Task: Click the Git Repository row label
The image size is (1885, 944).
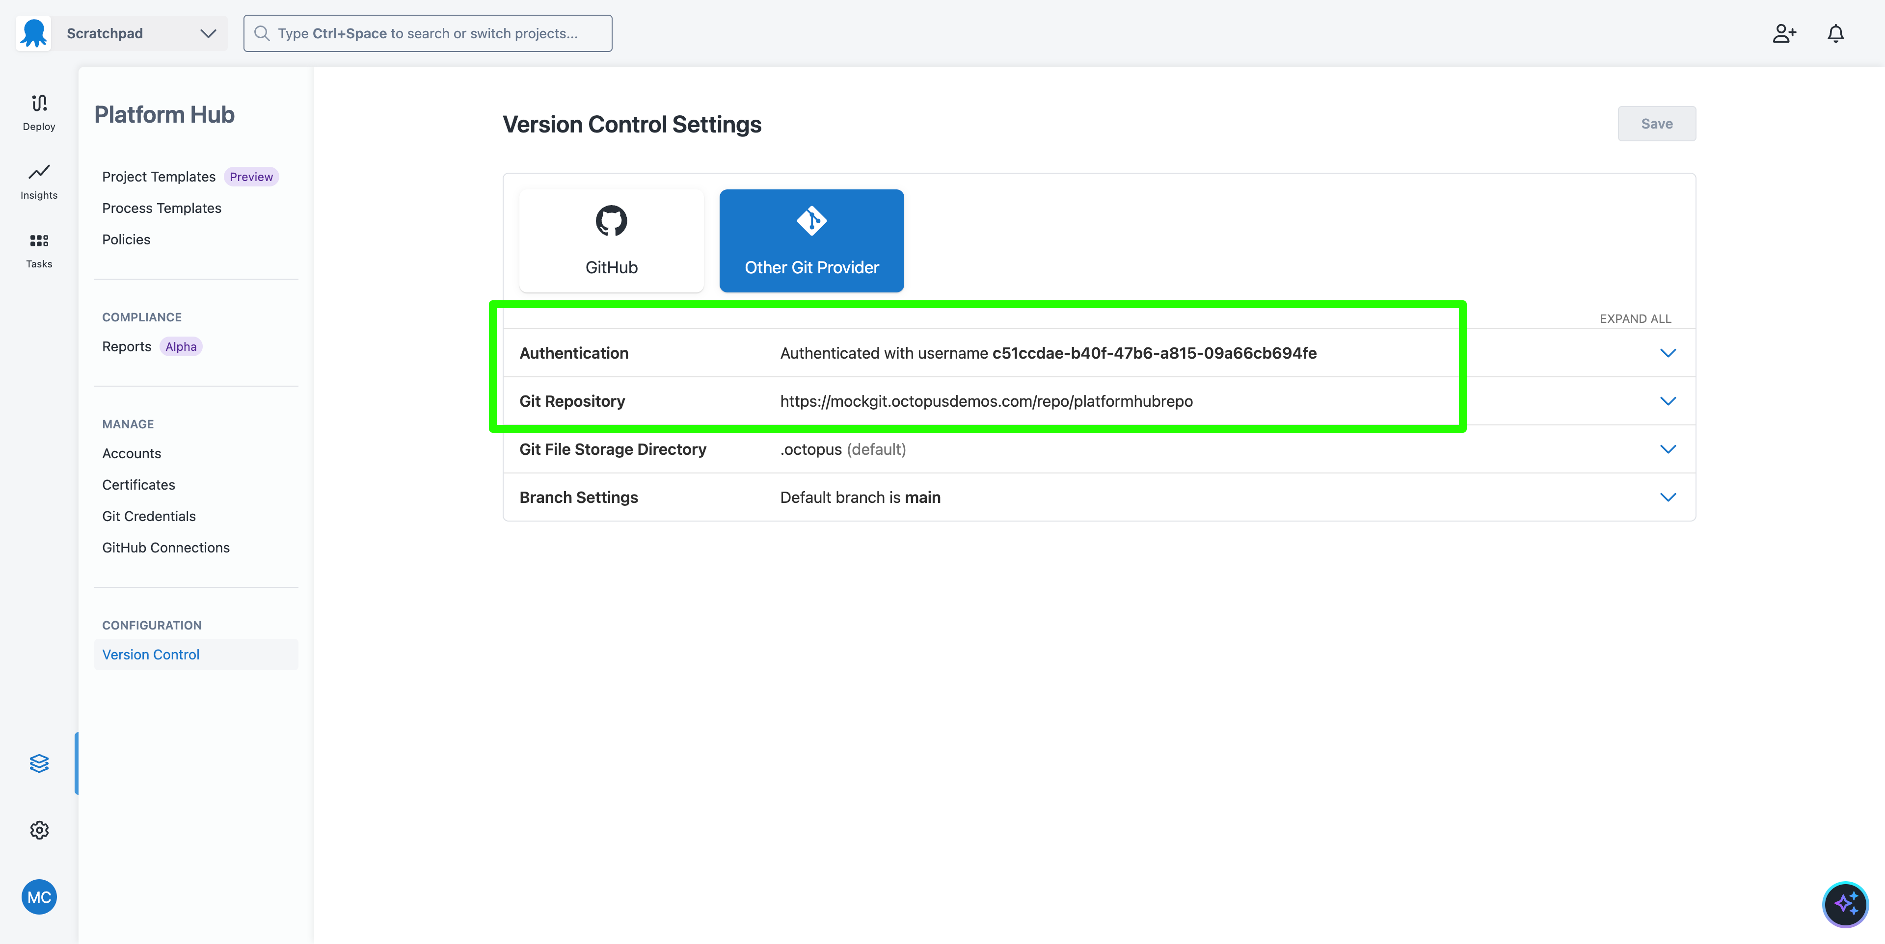Action: pos(572,401)
